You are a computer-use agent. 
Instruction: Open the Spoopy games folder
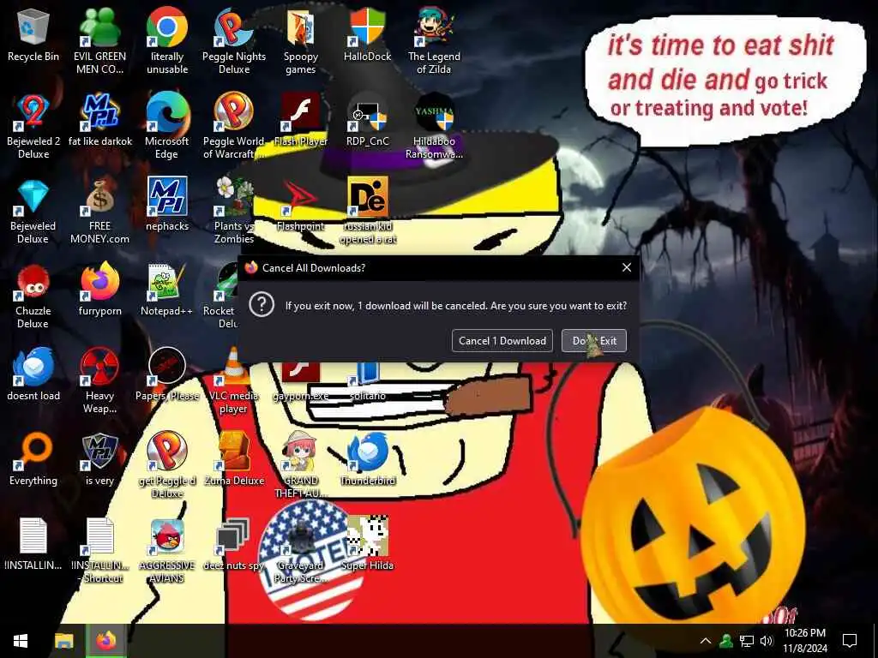coord(301,42)
